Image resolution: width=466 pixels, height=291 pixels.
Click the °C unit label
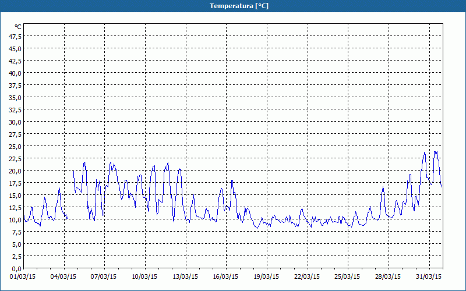pos(18,27)
